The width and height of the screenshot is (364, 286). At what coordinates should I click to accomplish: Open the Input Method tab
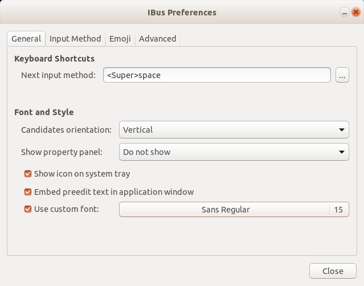tap(75, 39)
